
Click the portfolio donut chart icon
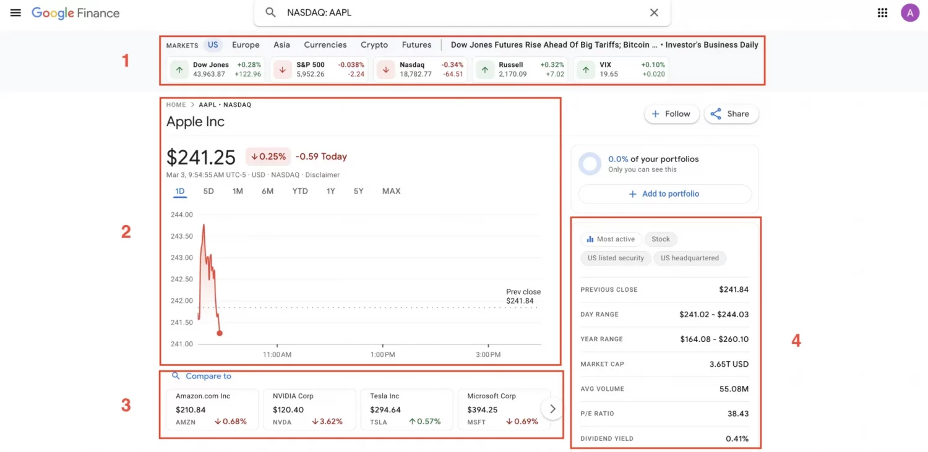pos(590,164)
